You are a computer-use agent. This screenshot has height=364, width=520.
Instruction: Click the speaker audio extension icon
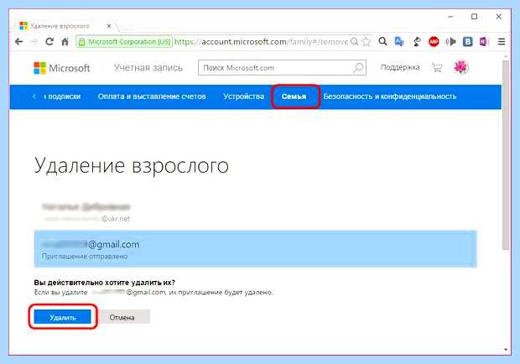(450, 41)
